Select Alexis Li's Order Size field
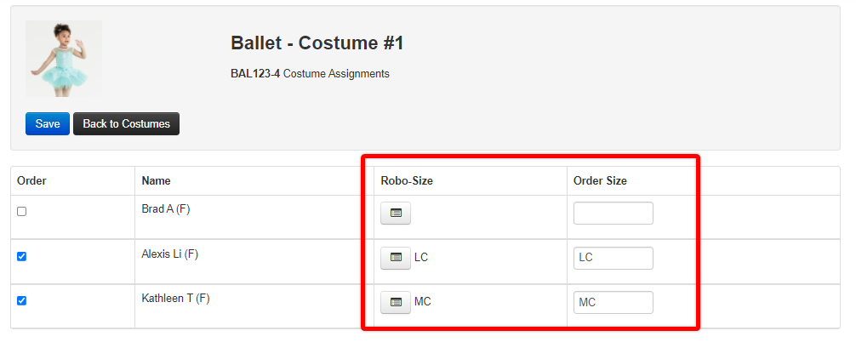Screen dimensions: 856x342 (x=613, y=258)
